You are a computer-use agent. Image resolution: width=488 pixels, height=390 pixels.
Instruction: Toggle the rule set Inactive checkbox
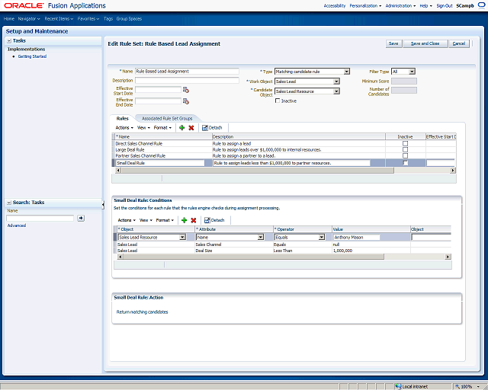click(278, 101)
